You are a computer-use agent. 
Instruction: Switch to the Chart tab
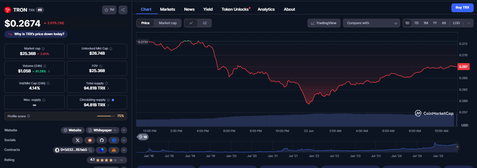point(146,9)
